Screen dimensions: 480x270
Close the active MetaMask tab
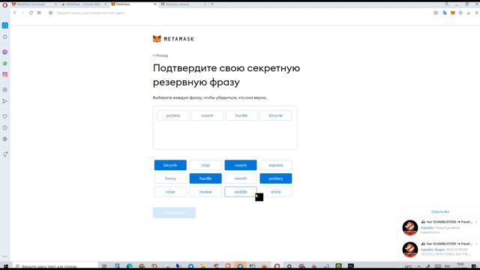click(x=155, y=4)
